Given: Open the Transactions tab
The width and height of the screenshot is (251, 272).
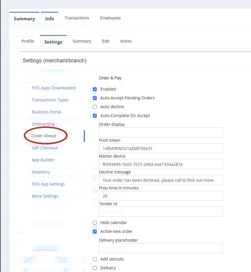Looking at the screenshot, I should coord(77,18).
